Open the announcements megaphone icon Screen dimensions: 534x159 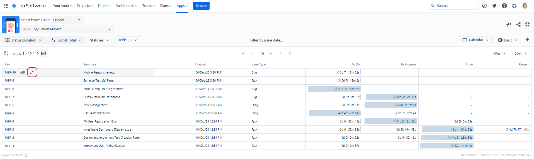point(509,25)
